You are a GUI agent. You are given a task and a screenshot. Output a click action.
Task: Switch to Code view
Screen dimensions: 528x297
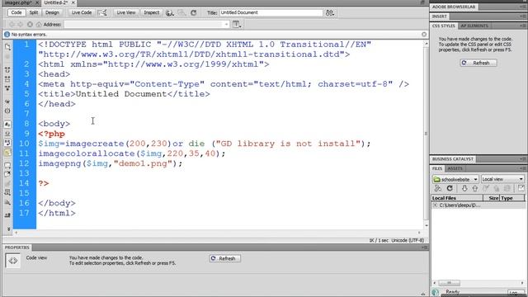pyautogui.click(x=16, y=12)
